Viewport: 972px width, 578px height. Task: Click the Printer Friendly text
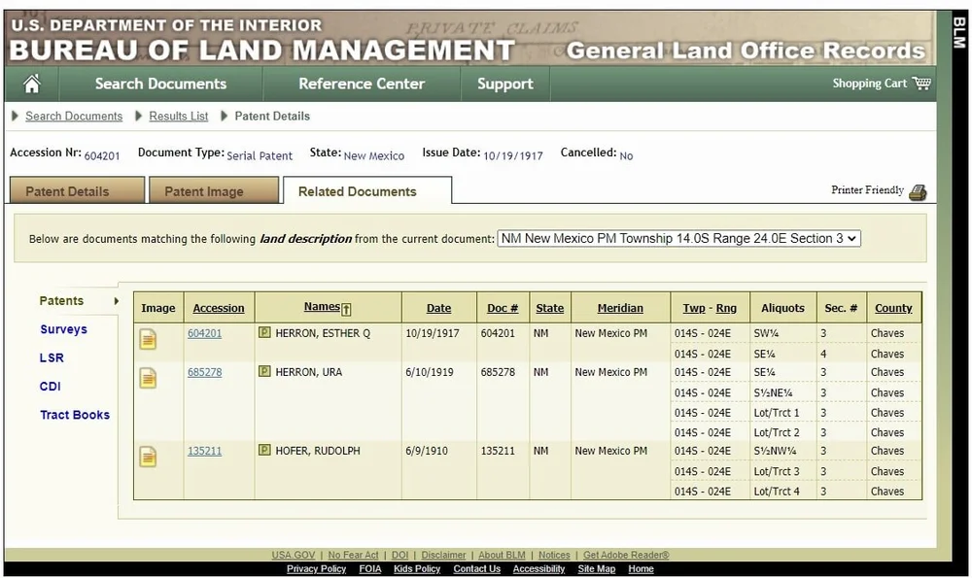coord(867,190)
